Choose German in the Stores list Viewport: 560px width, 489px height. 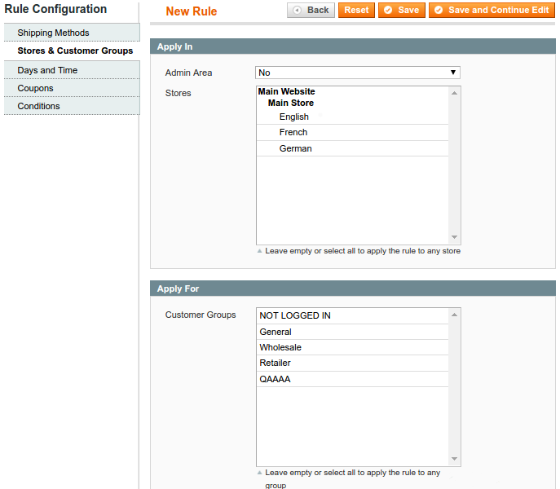[x=296, y=148]
